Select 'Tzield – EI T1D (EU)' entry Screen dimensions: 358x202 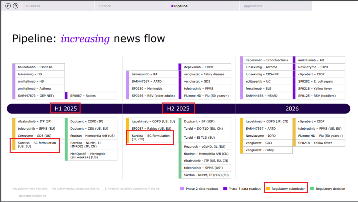205,138
